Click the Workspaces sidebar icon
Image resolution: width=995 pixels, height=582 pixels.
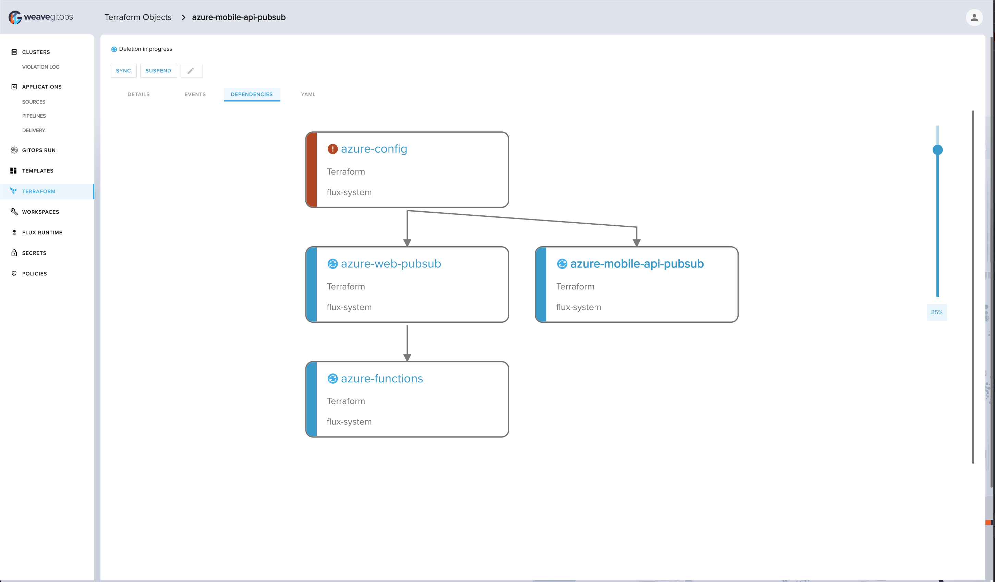click(14, 212)
